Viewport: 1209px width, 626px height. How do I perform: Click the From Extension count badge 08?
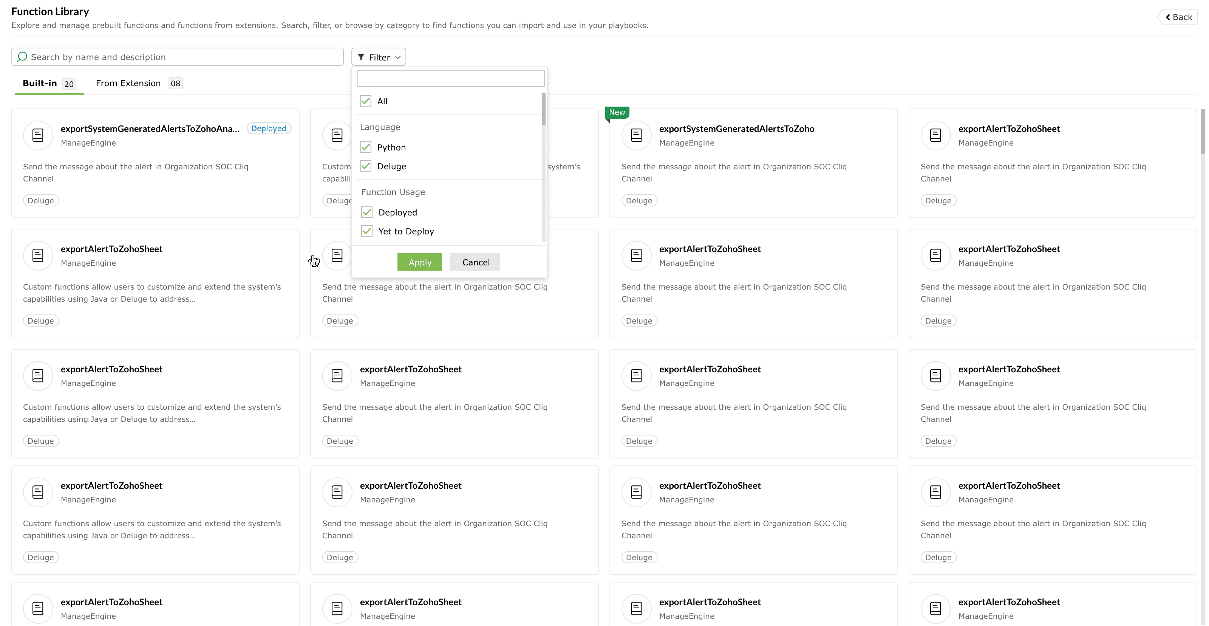(x=176, y=84)
